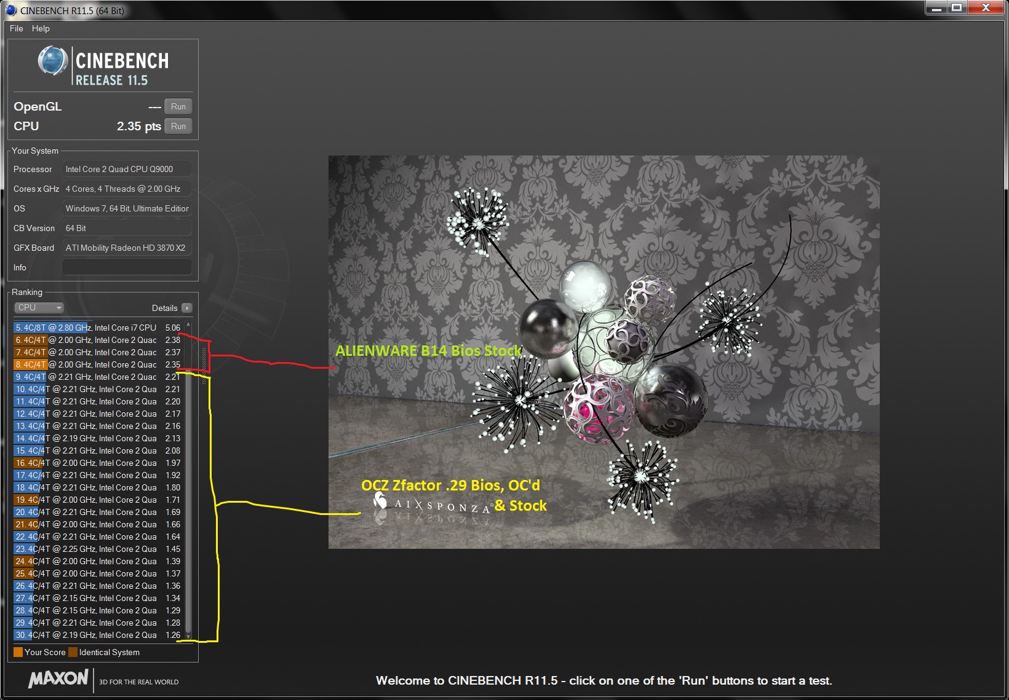Select ranking row 10 scoring 2.21
1009x700 pixels.
pos(98,389)
